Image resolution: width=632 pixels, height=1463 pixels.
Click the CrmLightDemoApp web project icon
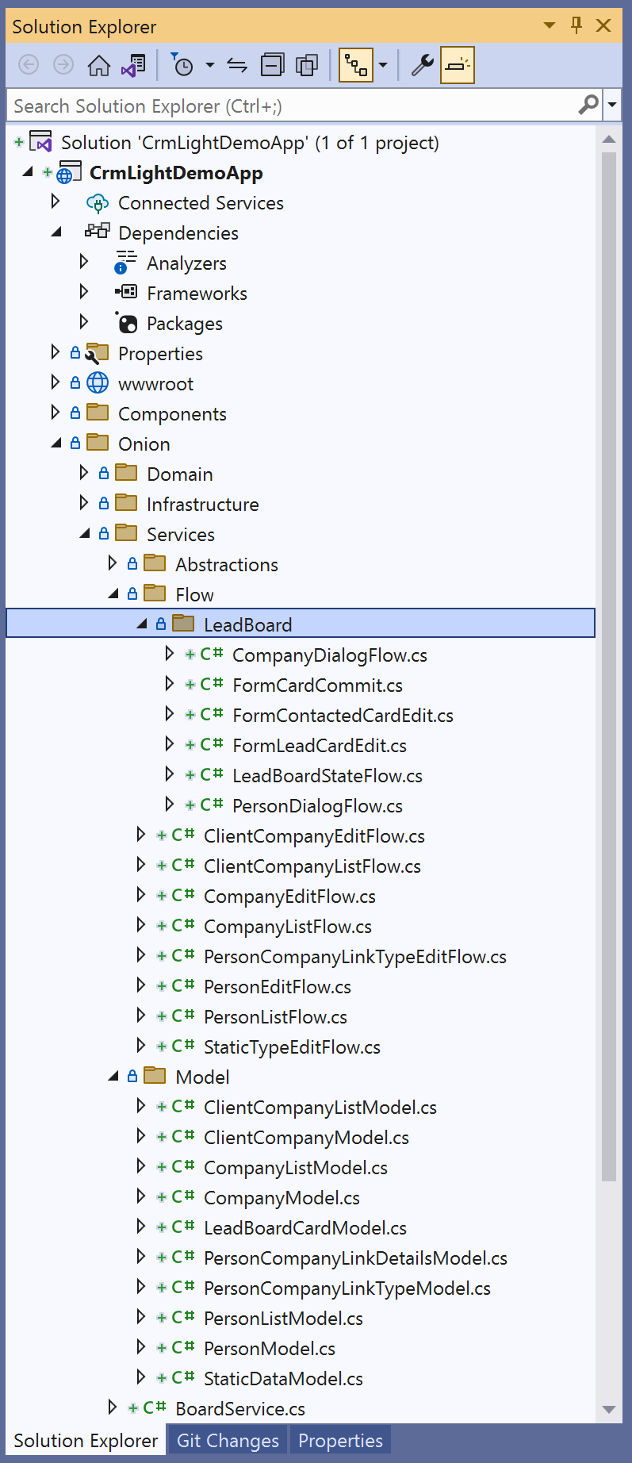pos(69,173)
